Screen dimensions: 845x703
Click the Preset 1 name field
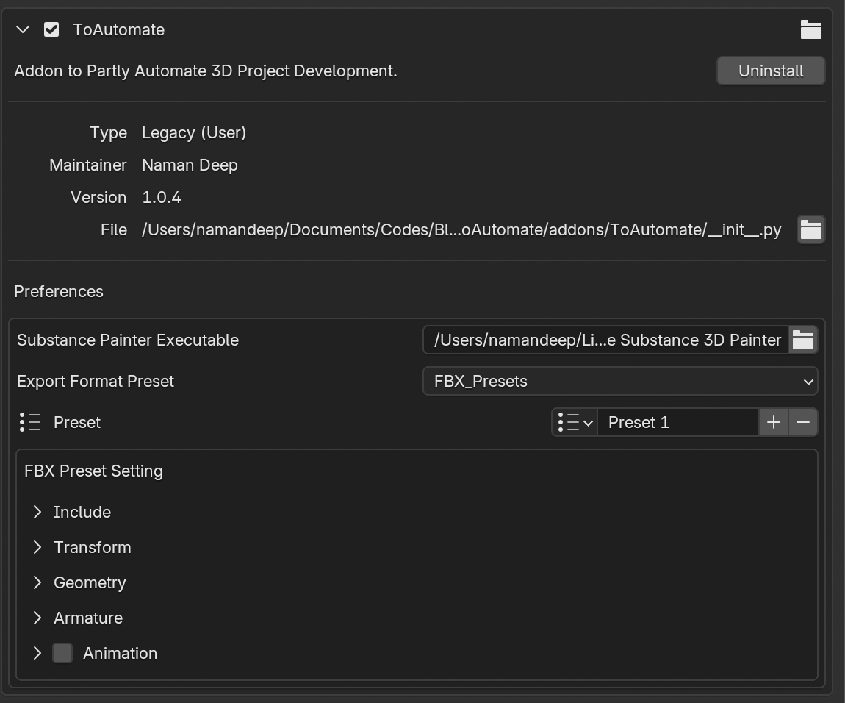(677, 422)
